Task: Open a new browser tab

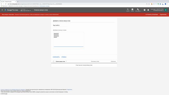Action: coord(18,2)
